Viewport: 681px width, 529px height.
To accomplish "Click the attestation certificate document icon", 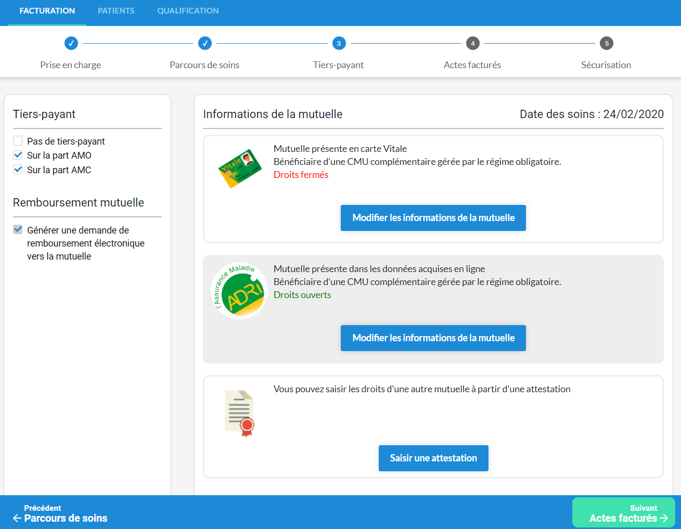I will (x=240, y=413).
